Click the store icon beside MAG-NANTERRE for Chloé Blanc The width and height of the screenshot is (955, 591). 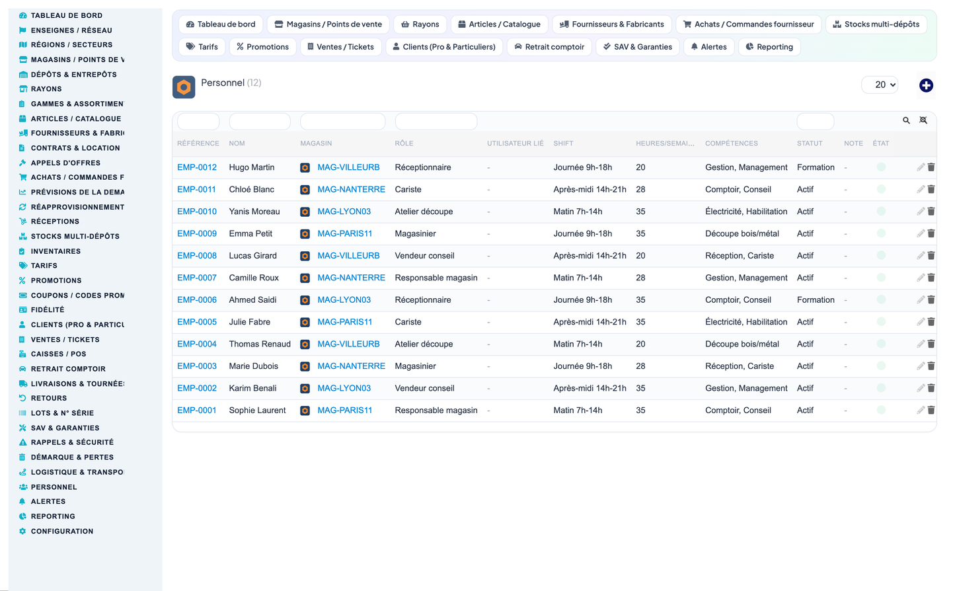coord(305,190)
